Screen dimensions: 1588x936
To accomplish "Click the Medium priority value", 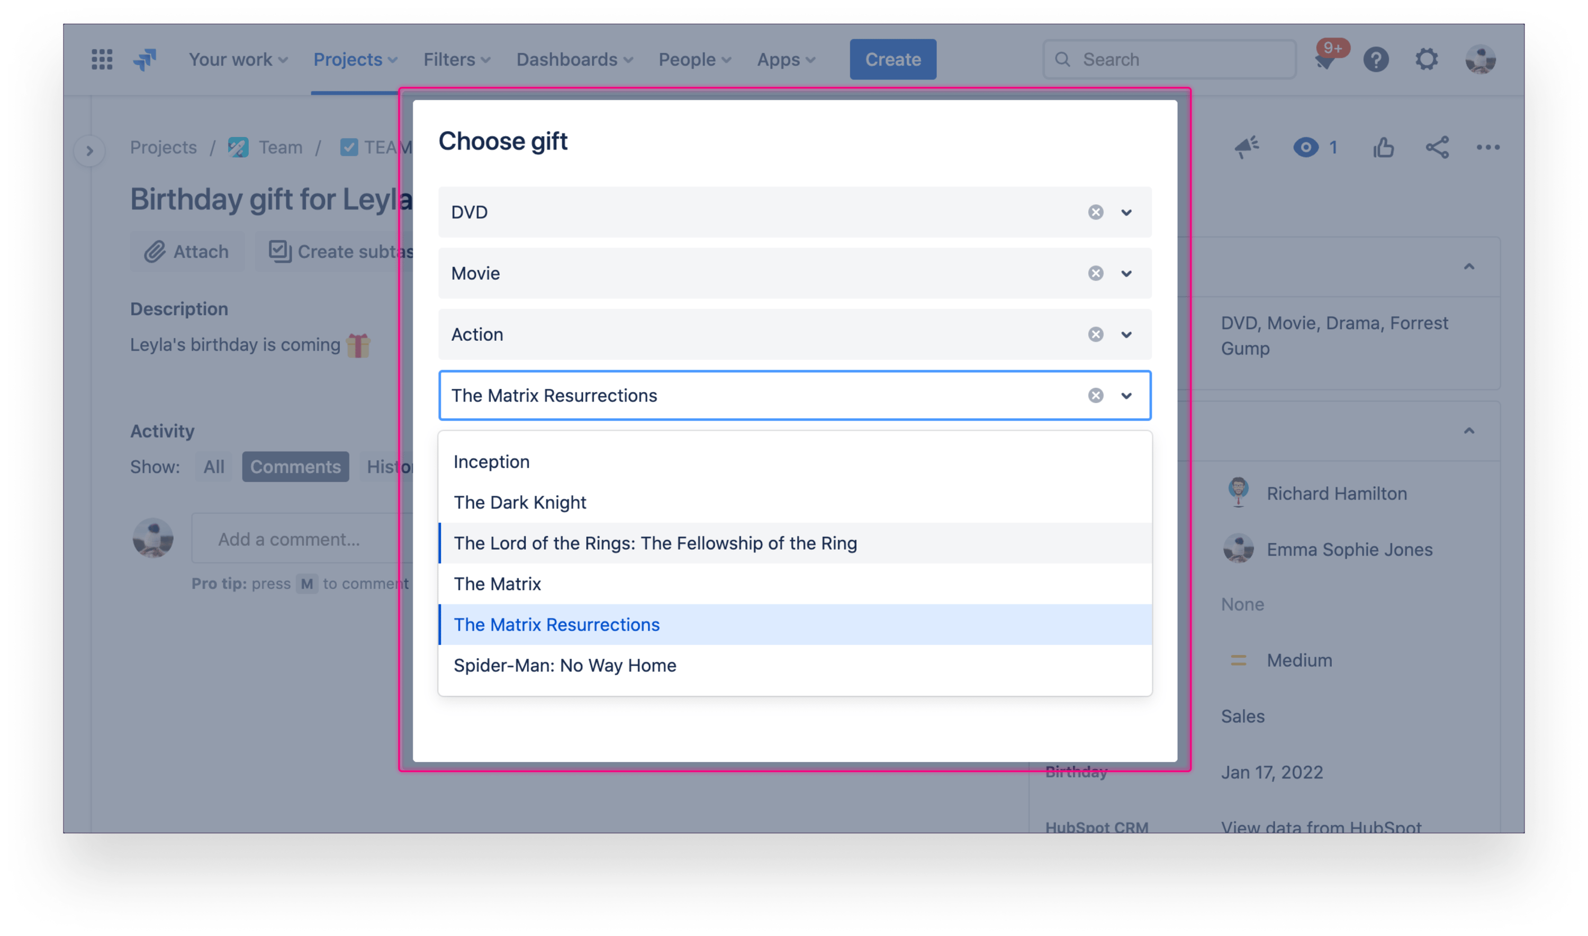I will point(1299,660).
